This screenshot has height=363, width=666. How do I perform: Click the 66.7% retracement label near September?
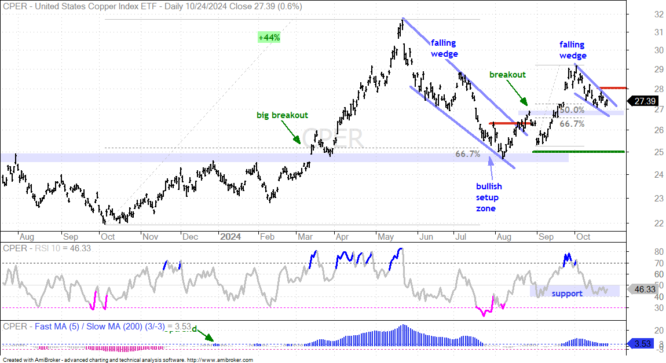tap(572, 124)
